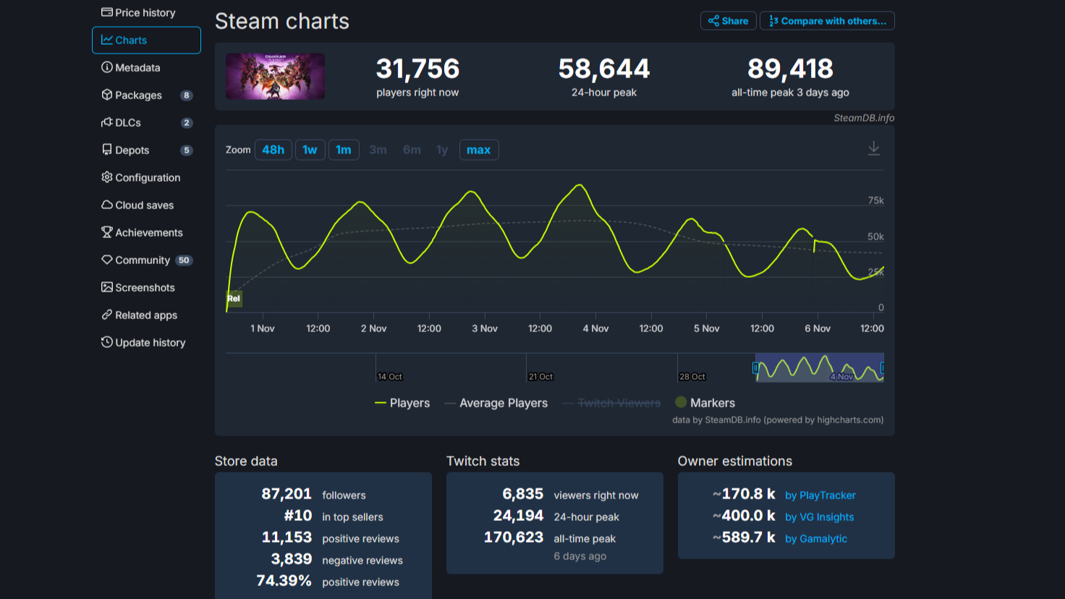Click the disabled 3m zoom option
Screen dimensions: 1065x599
point(378,150)
